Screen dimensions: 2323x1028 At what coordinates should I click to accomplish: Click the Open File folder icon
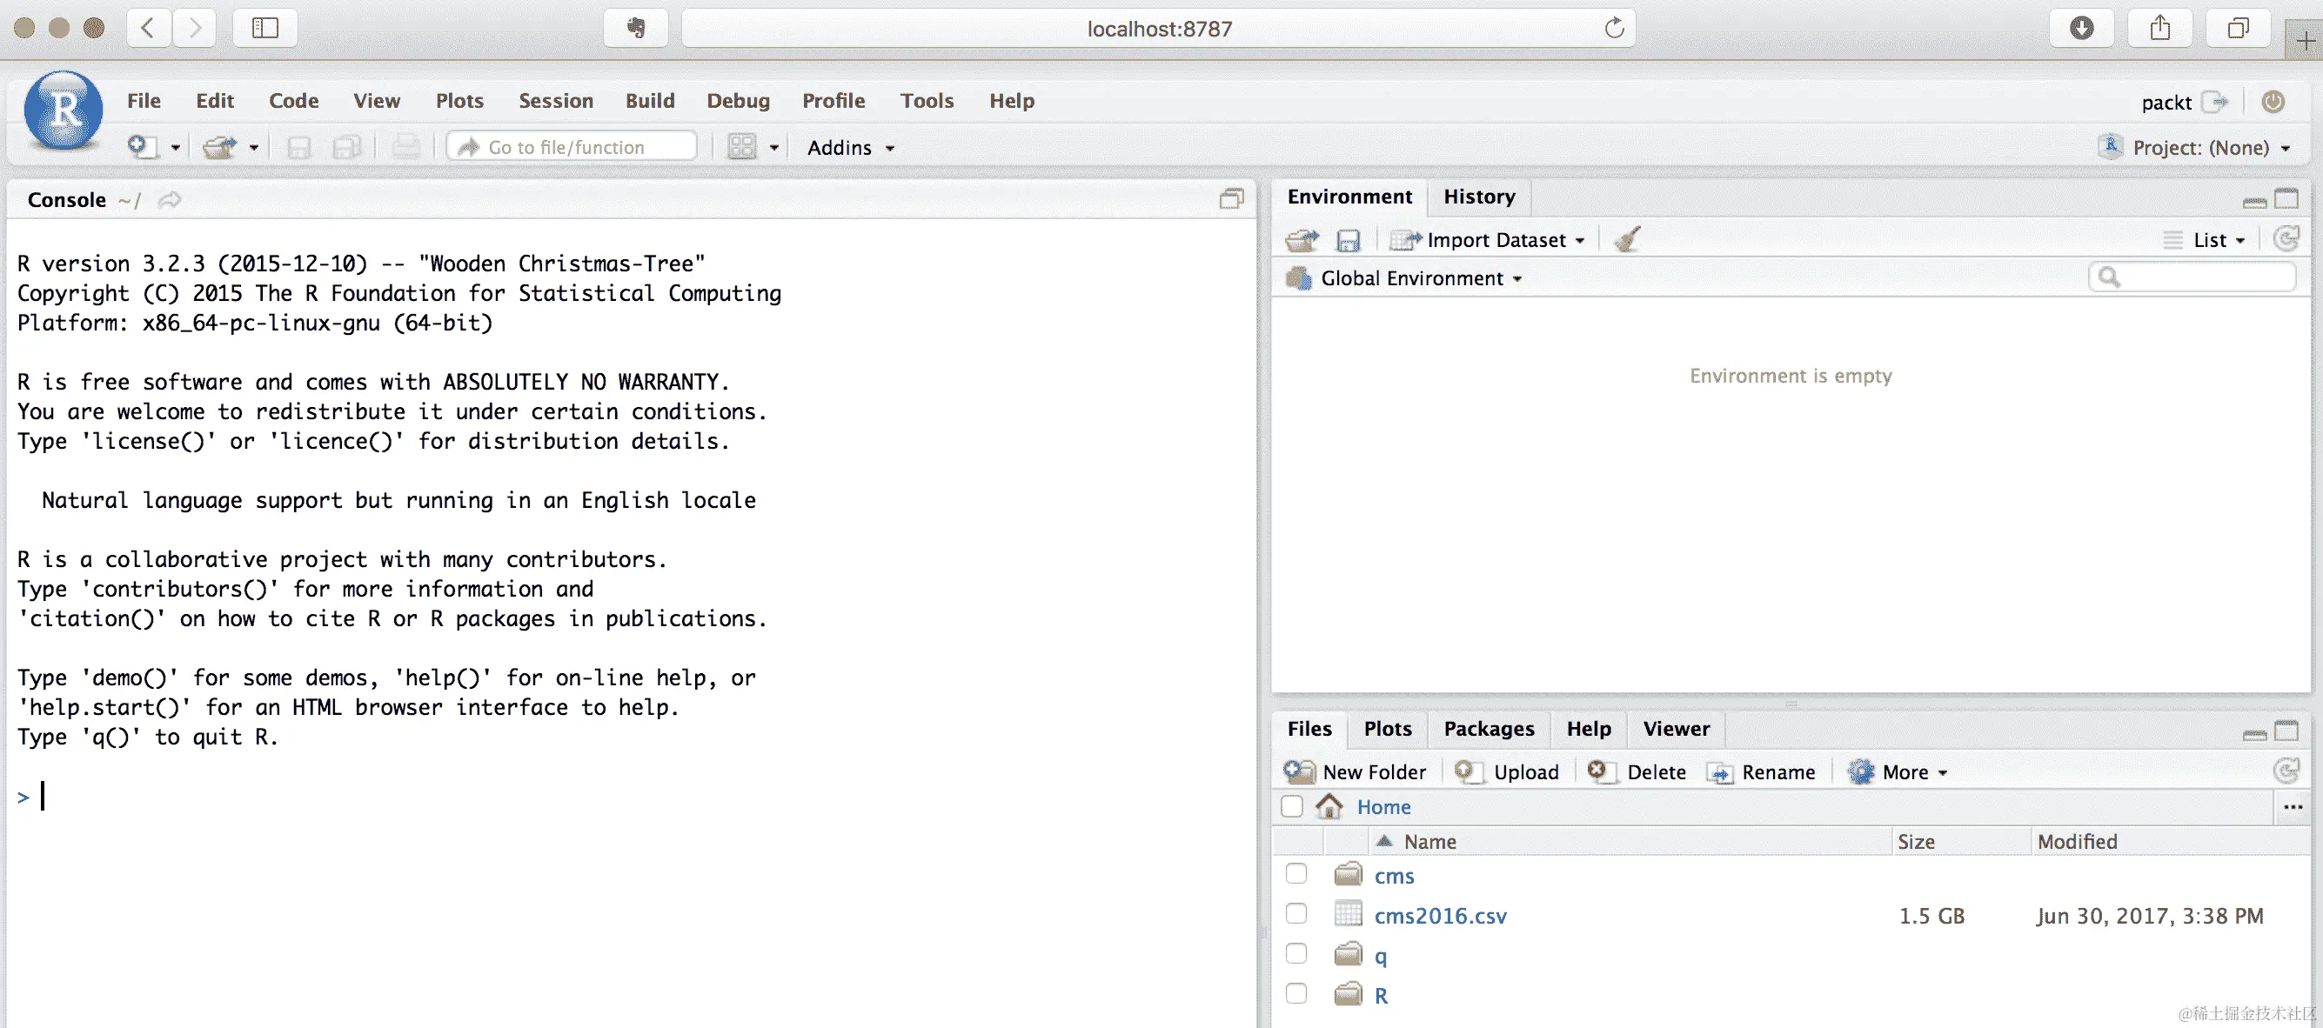click(x=219, y=147)
